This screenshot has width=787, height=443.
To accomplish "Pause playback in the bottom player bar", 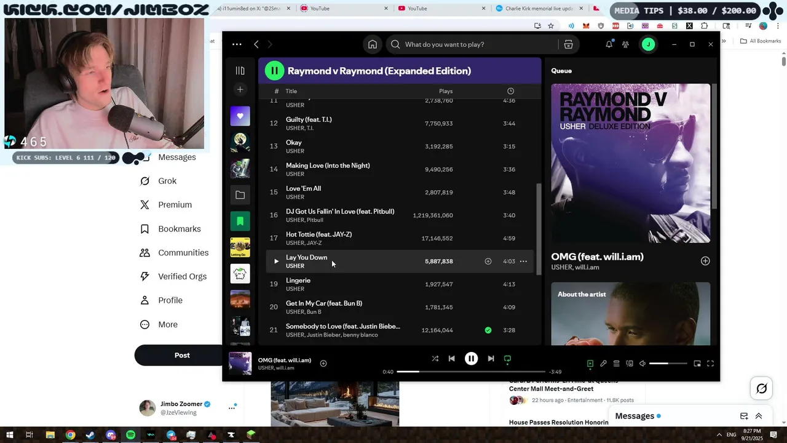I will [x=471, y=359].
